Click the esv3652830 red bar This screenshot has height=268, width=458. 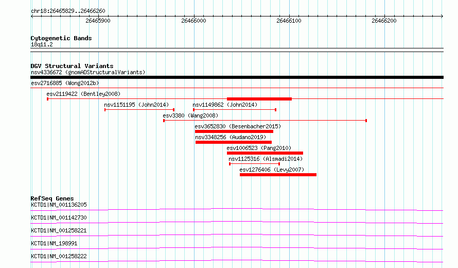(x=234, y=131)
